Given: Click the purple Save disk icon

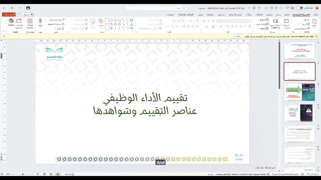Looking at the screenshot, I should 292,8.
